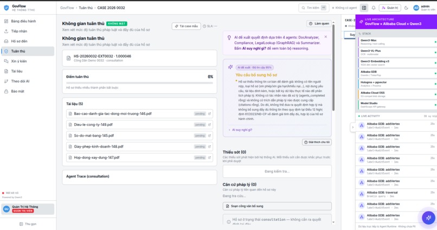The width and height of the screenshot is (437, 230).
Task: Click Qwen3-VL-Plus stack item
Action: (397, 53)
